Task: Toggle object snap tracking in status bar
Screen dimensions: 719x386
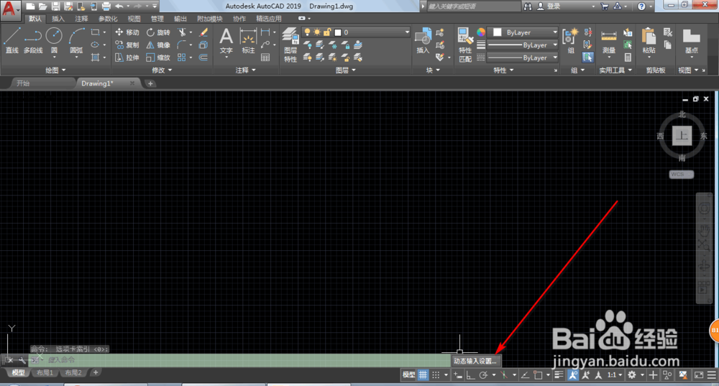Action: (x=526, y=375)
